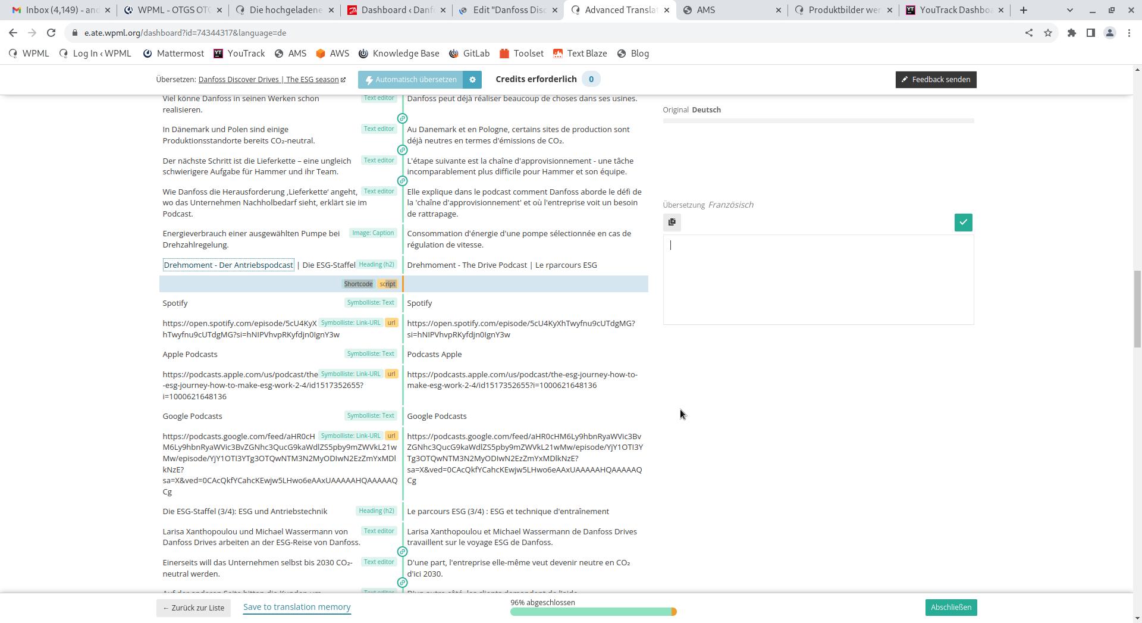Open the Blog bookmark
Image resolution: width=1142 pixels, height=623 pixels.
[633, 54]
